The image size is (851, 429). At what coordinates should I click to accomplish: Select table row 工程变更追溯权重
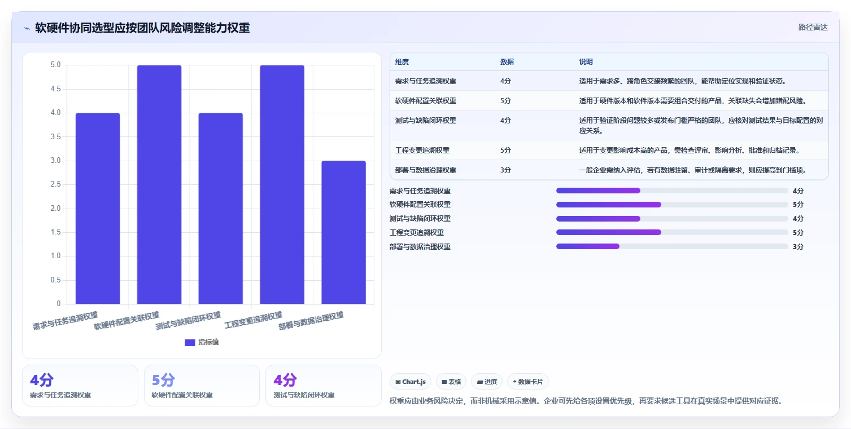(609, 151)
